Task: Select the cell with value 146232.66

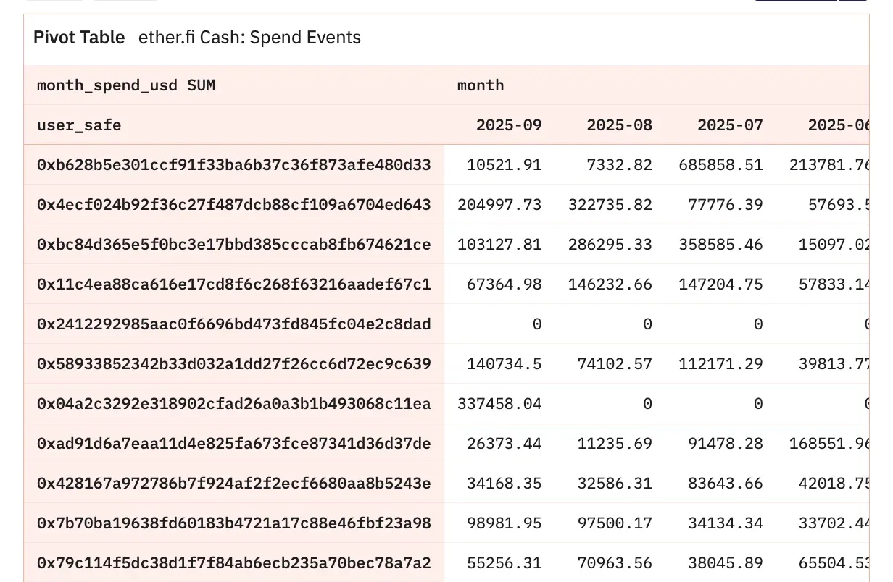Action: pyautogui.click(x=610, y=284)
